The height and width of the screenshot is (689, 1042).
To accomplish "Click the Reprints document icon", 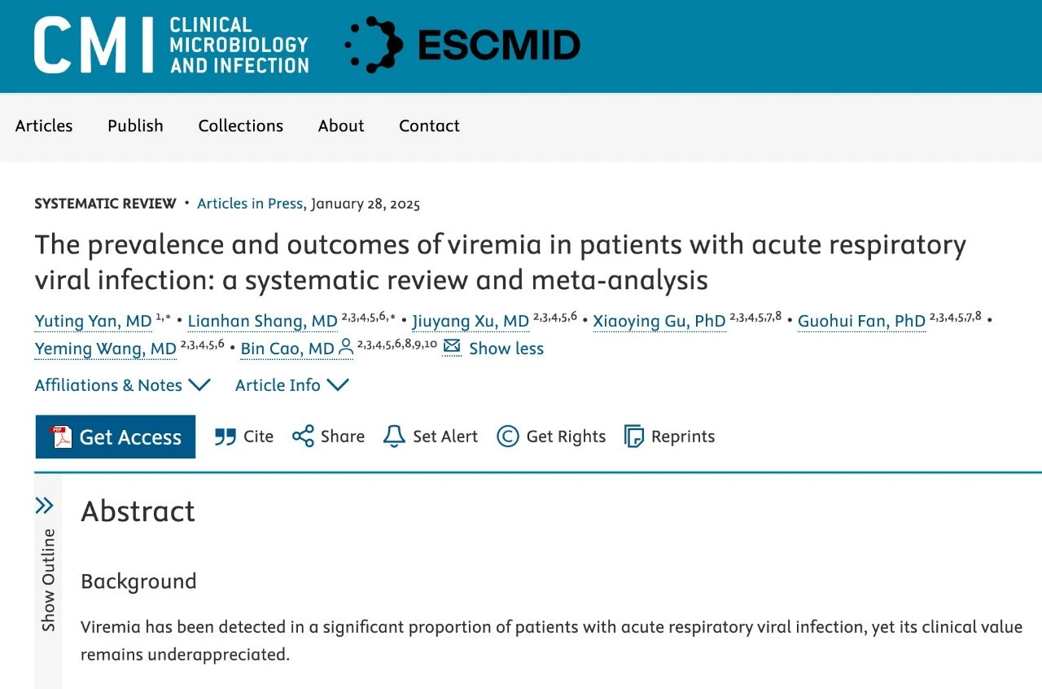I will tap(634, 437).
